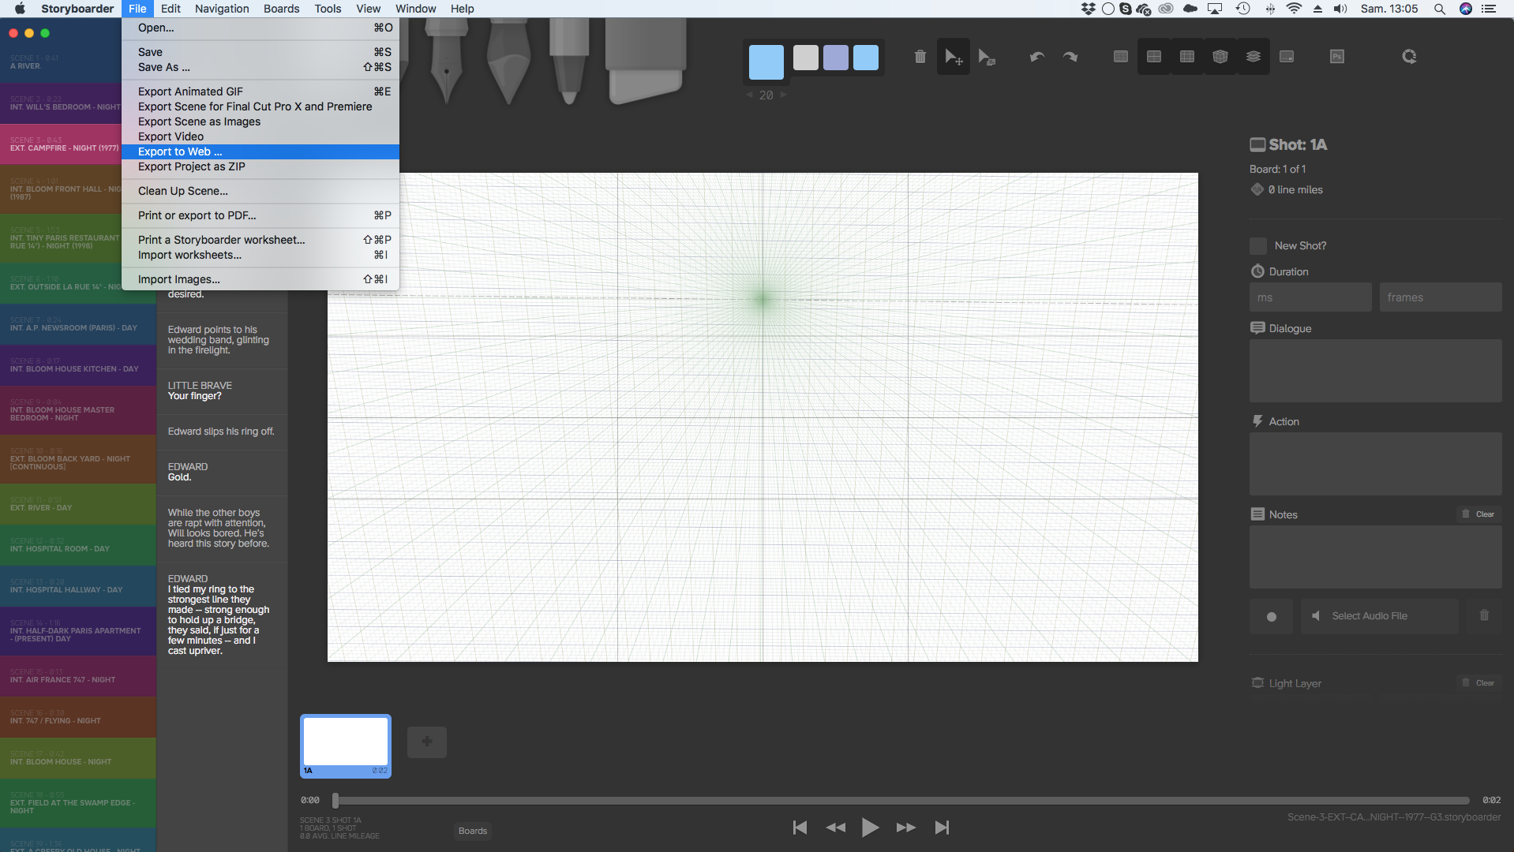Click the refresh circular arrow icon
The width and height of the screenshot is (1514, 852).
pyautogui.click(x=1409, y=57)
